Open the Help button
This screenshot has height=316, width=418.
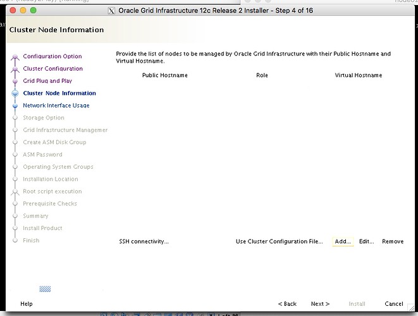pos(27,304)
